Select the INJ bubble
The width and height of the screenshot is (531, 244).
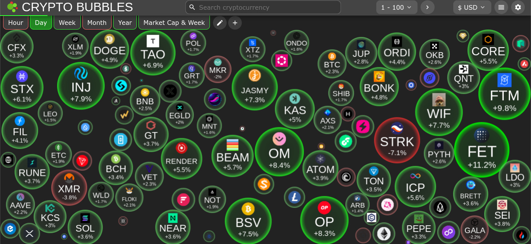[x=81, y=86]
